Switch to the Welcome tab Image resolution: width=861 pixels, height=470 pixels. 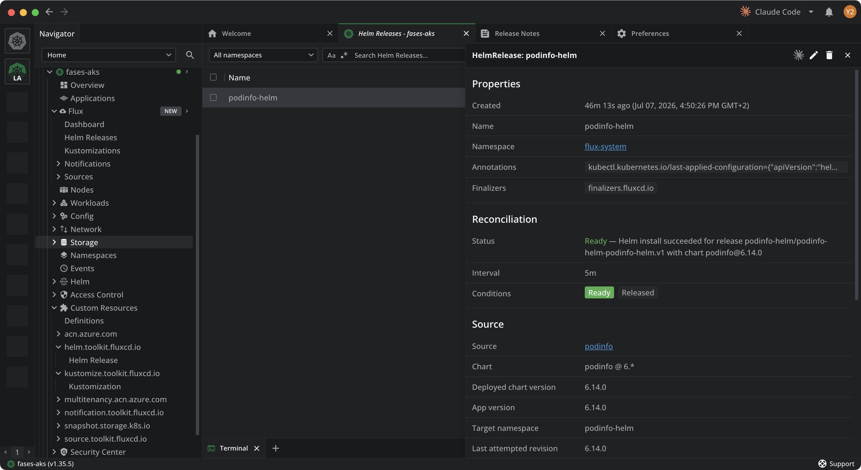pos(270,33)
